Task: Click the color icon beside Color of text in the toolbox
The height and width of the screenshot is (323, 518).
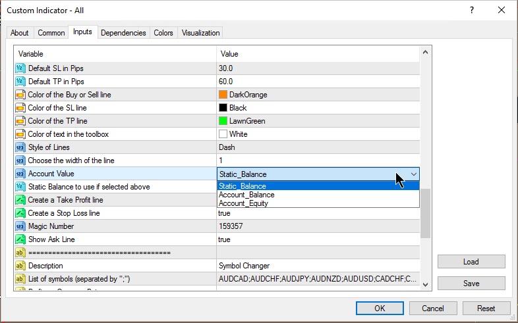Action: coord(20,134)
